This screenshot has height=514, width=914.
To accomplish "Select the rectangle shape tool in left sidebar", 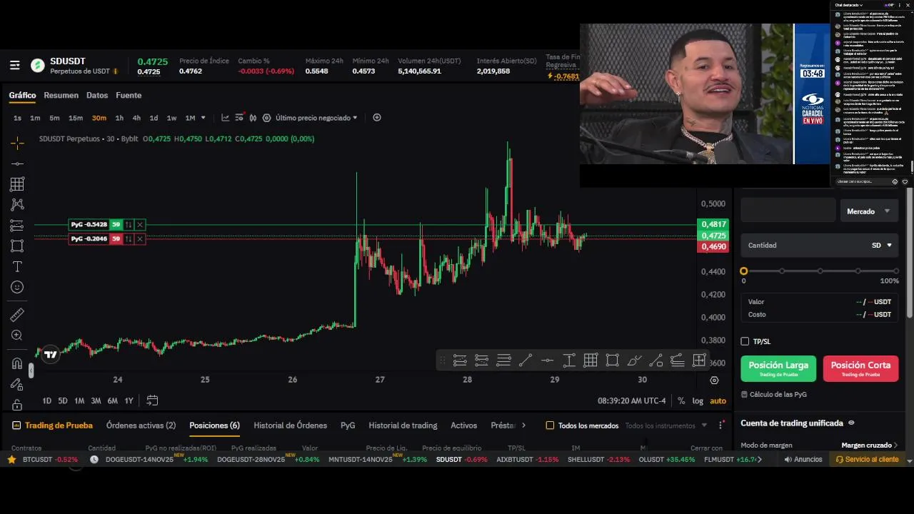I will click(17, 246).
